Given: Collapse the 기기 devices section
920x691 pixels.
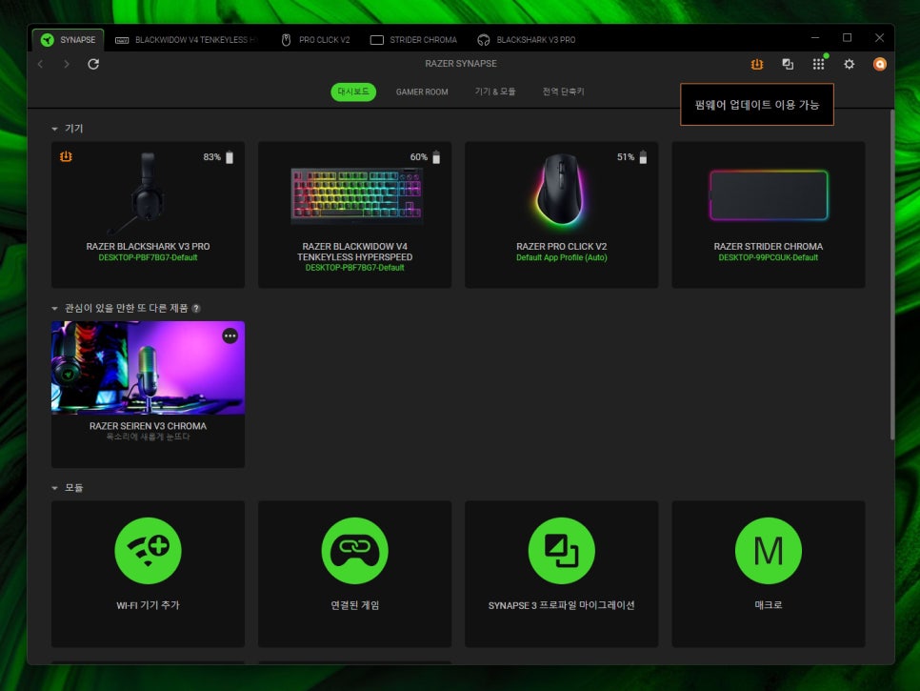Looking at the screenshot, I should point(55,128).
